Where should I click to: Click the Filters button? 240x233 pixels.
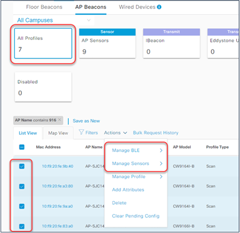point(88,132)
